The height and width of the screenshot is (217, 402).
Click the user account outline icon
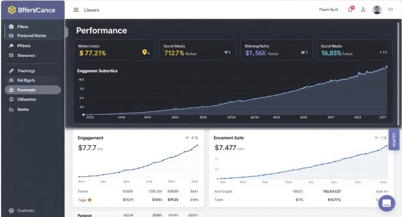364,10
